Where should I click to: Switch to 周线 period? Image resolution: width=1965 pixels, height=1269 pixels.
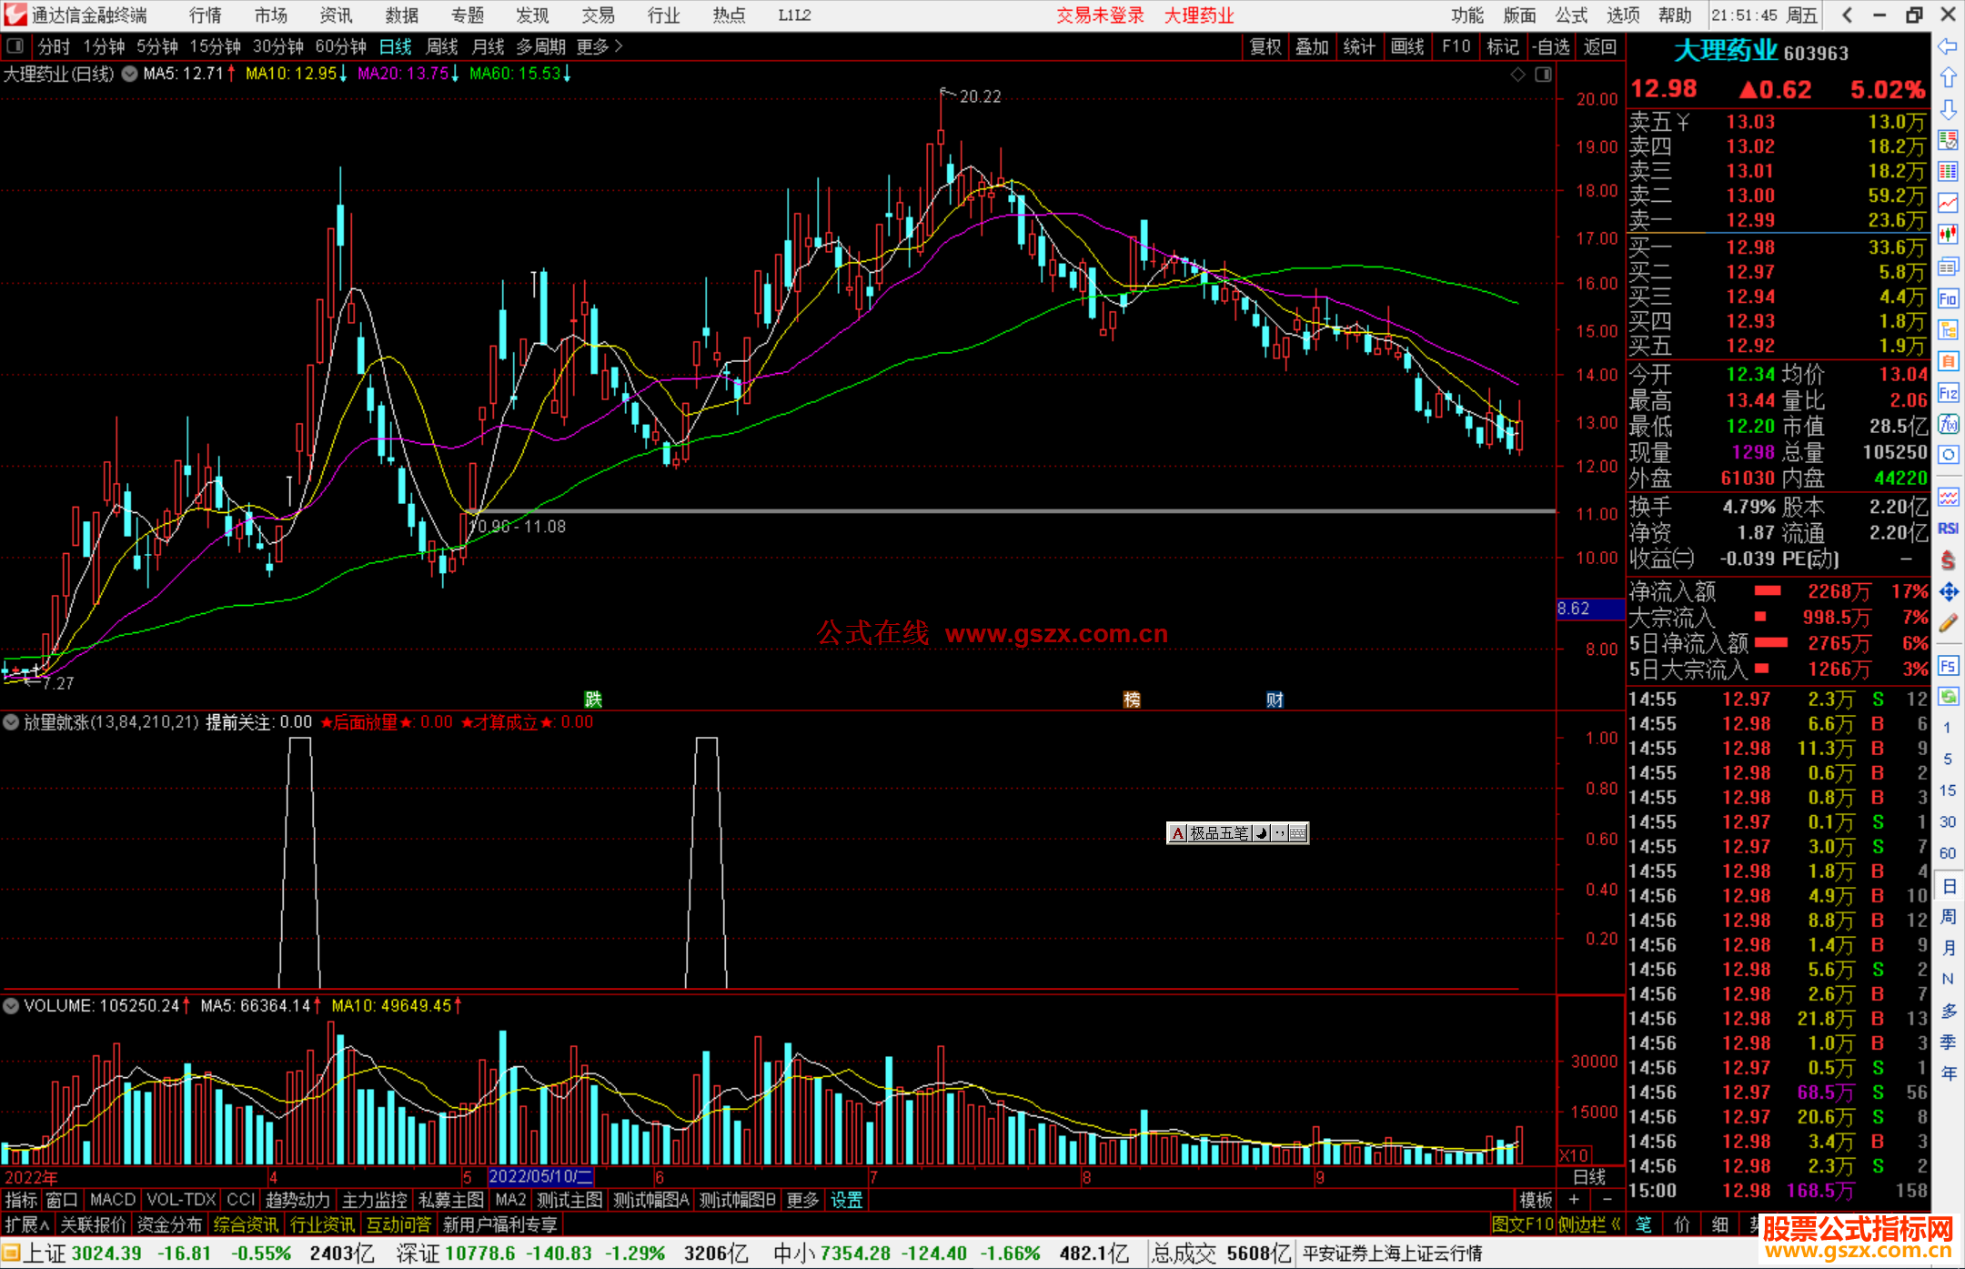(x=442, y=46)
